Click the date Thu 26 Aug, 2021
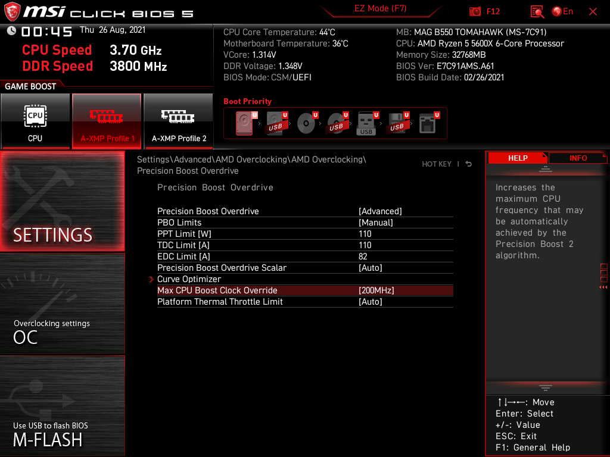The width and height of the screenshot is (610, 457). (113, 30)
